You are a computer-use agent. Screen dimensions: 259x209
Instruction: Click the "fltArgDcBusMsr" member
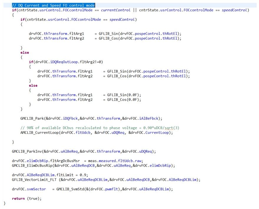pos(65,161)
